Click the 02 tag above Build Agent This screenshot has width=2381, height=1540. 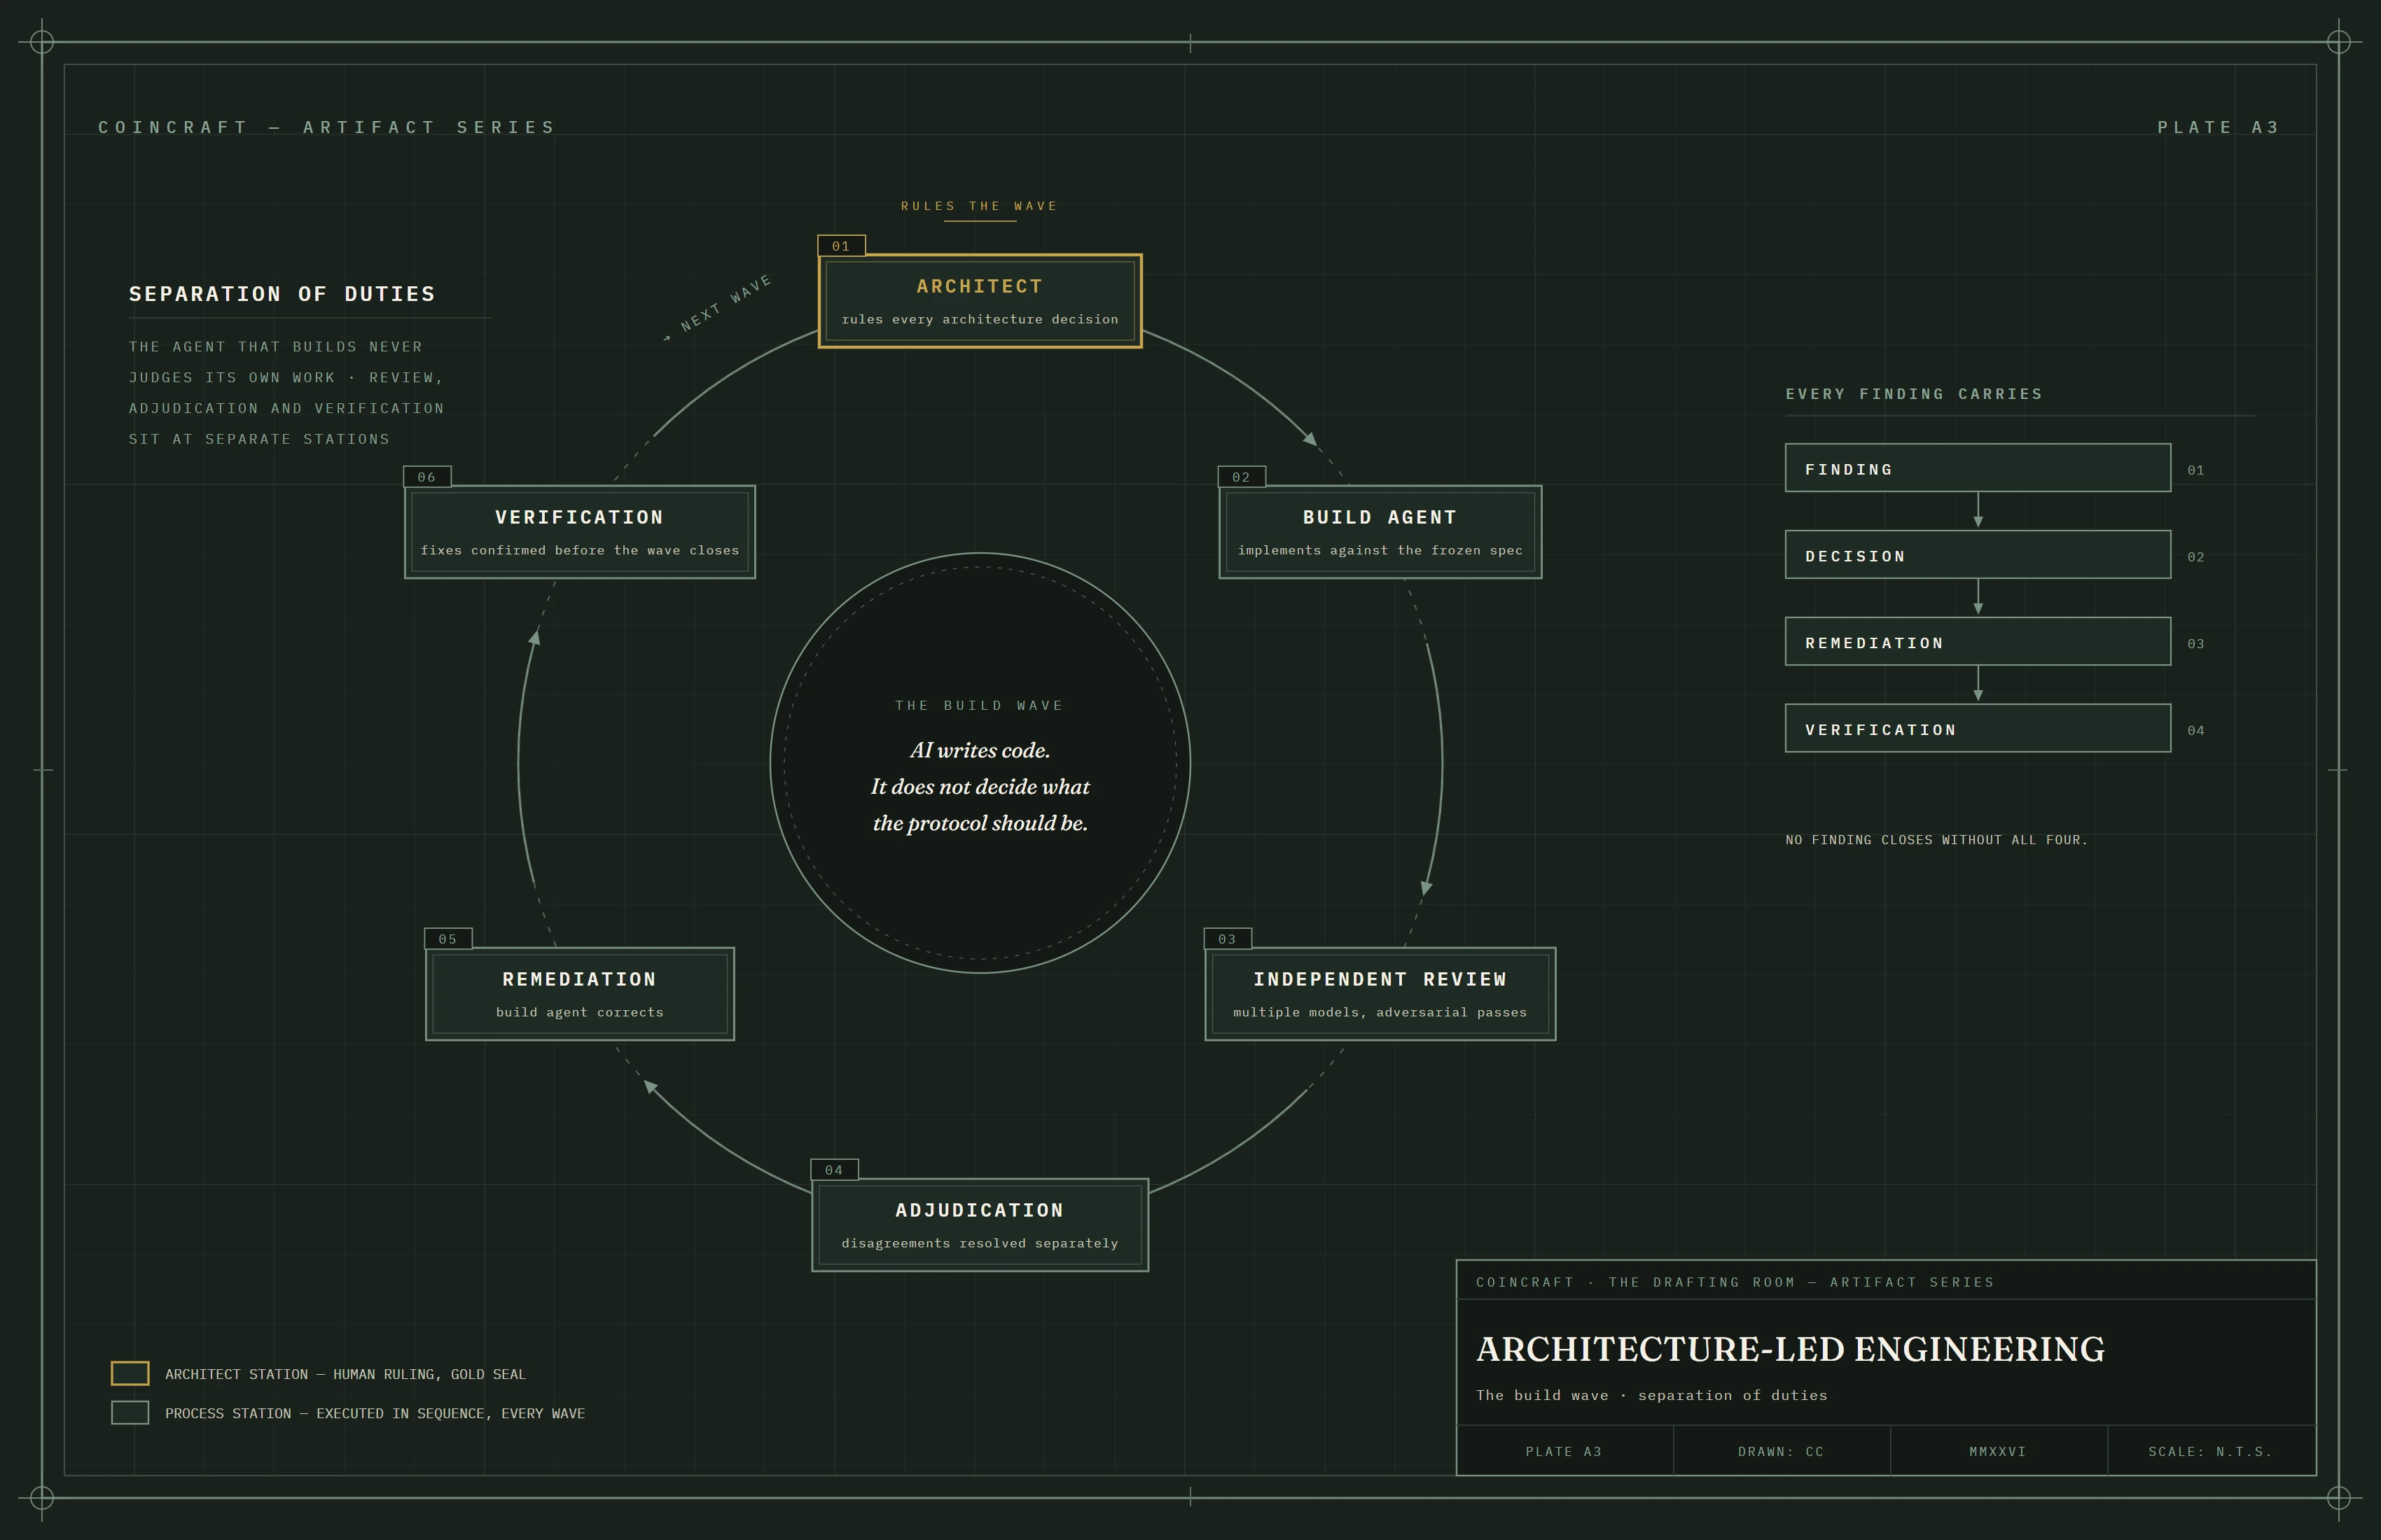pyautogui.click(x=1242, y=477)
